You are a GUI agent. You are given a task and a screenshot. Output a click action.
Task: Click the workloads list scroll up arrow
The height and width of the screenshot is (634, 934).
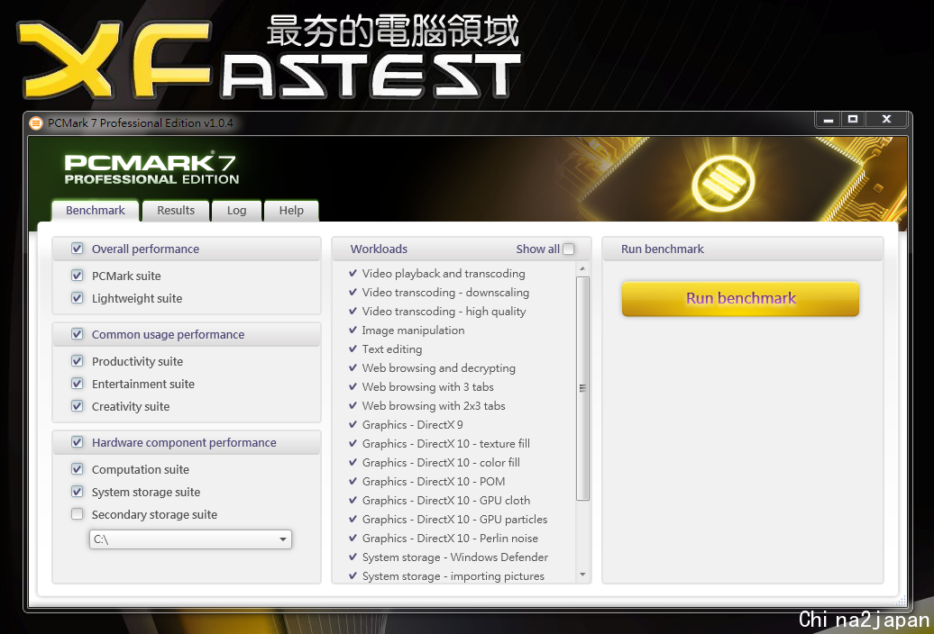pos(582,269)
